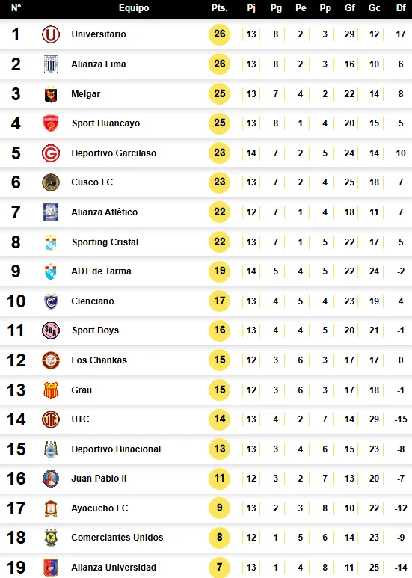
Task: Click the Cienciano crest icon
Action: coord(51,301)
